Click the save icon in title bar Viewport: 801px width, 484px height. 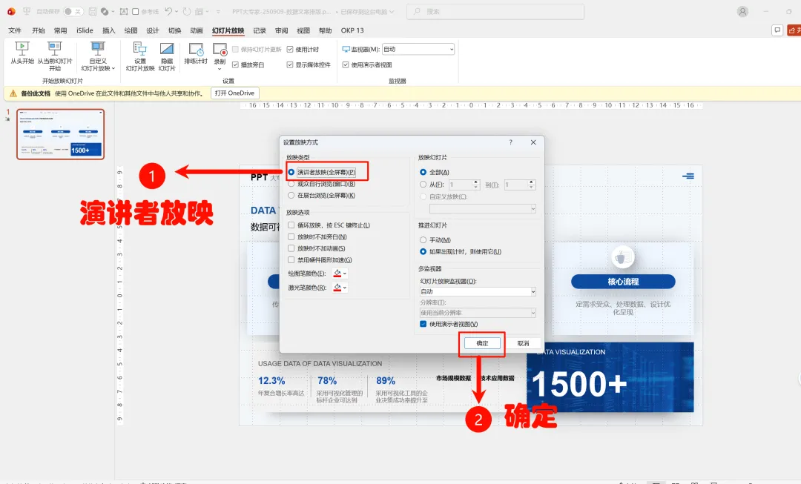[93, 11]
